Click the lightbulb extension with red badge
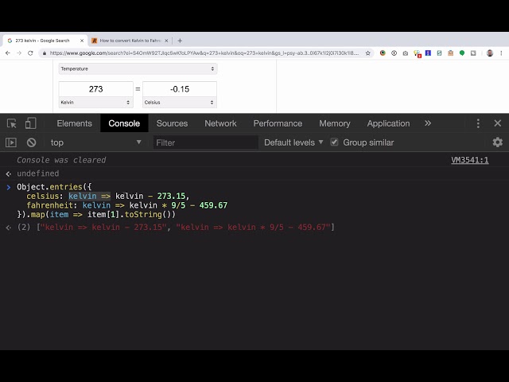 [417, 53]
